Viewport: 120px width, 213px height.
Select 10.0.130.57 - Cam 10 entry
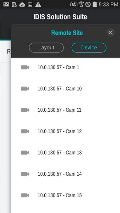click(66, 89)
